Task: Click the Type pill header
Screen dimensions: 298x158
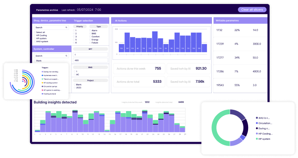Action: click(99, 27)
